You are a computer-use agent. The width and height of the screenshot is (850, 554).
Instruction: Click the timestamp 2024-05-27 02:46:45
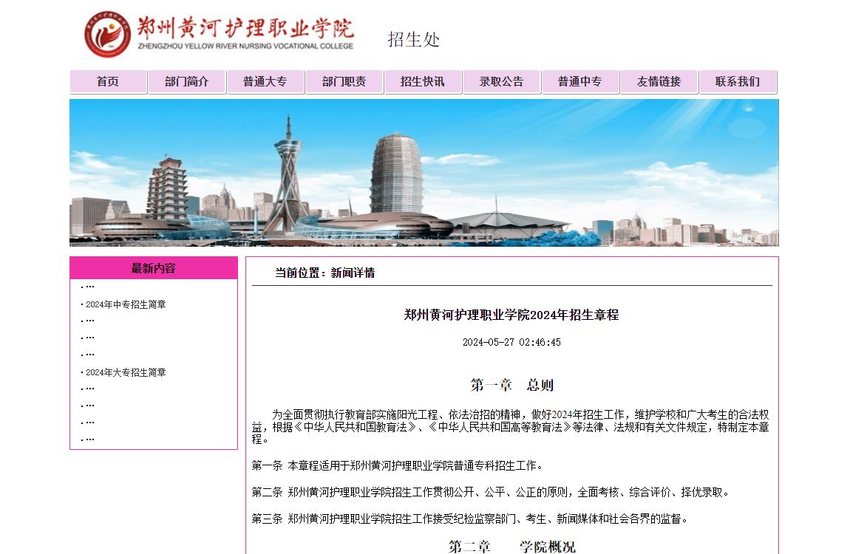click(511, 342)
